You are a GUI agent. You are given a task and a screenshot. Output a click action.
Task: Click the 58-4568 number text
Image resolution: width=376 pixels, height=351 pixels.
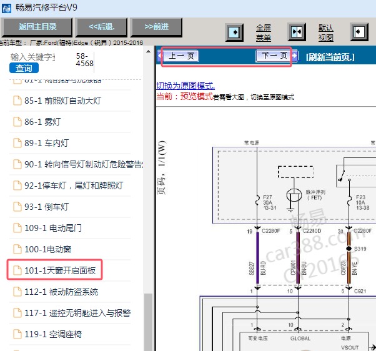[84, 59]
